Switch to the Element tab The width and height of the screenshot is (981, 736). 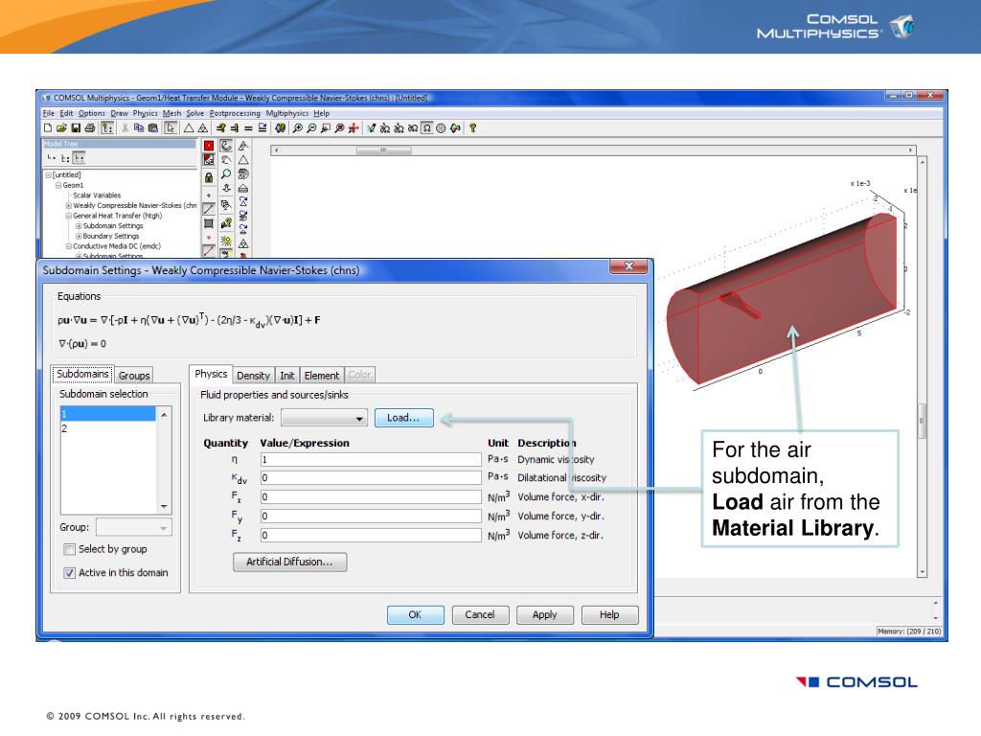(x=322, y=376)
